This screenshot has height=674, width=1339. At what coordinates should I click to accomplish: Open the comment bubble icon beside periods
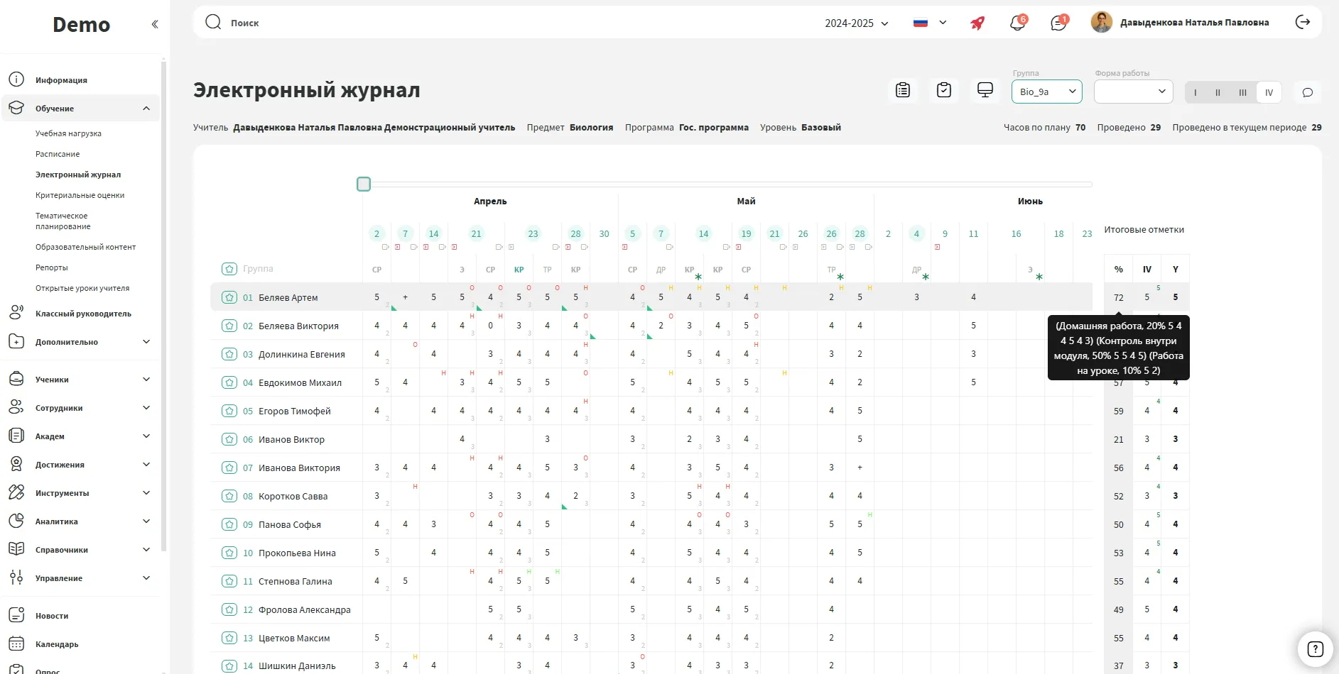pos(1308,92)
